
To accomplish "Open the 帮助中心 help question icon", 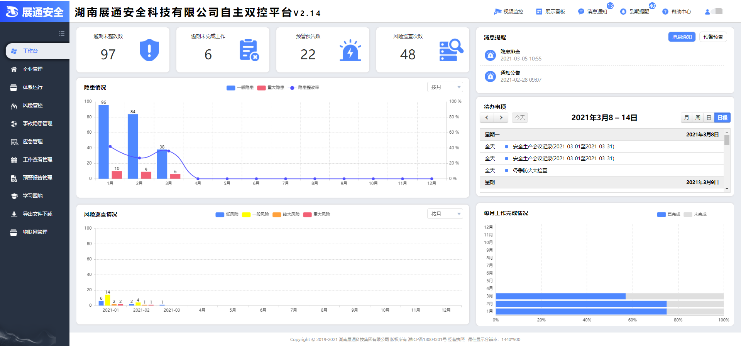I will point(665,12).
